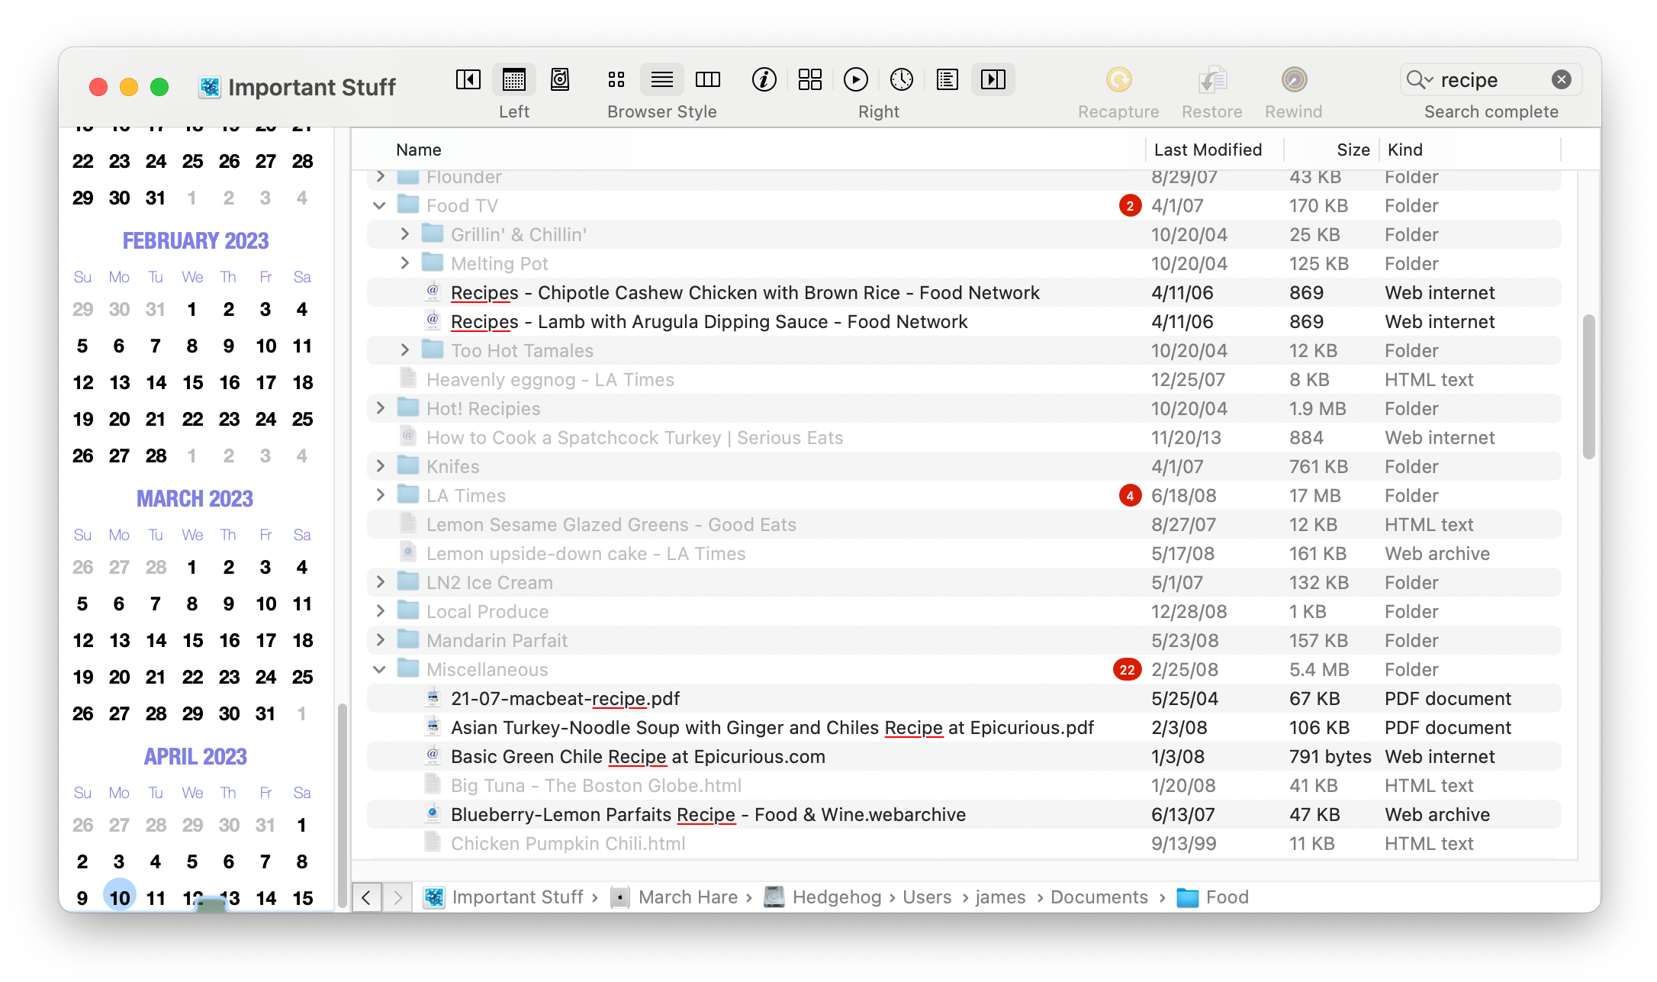1657x982 pixels.
Task: Click the backup drive icon in toolbar
Action: 560,79
